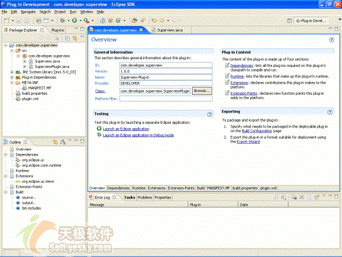Click the Debug bug toolbar icon
The image size is (342, 257).
point(62,21)
